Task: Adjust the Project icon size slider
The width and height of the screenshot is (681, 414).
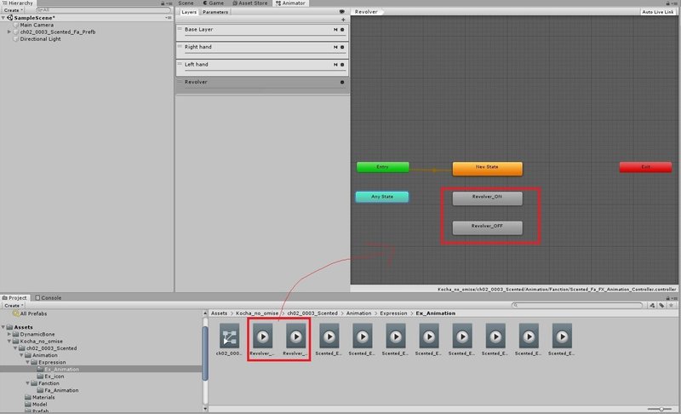Action: coord(661,409)
